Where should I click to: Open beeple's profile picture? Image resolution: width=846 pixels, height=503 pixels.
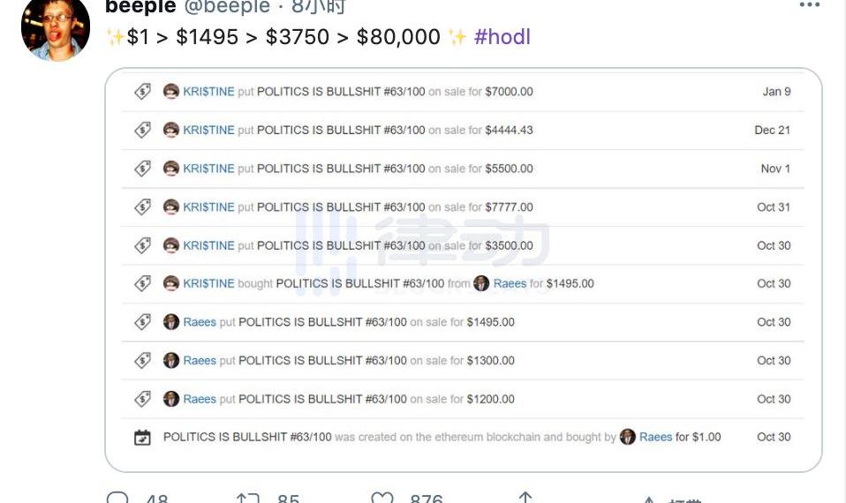pyautogui.click(x=56, y=30)
